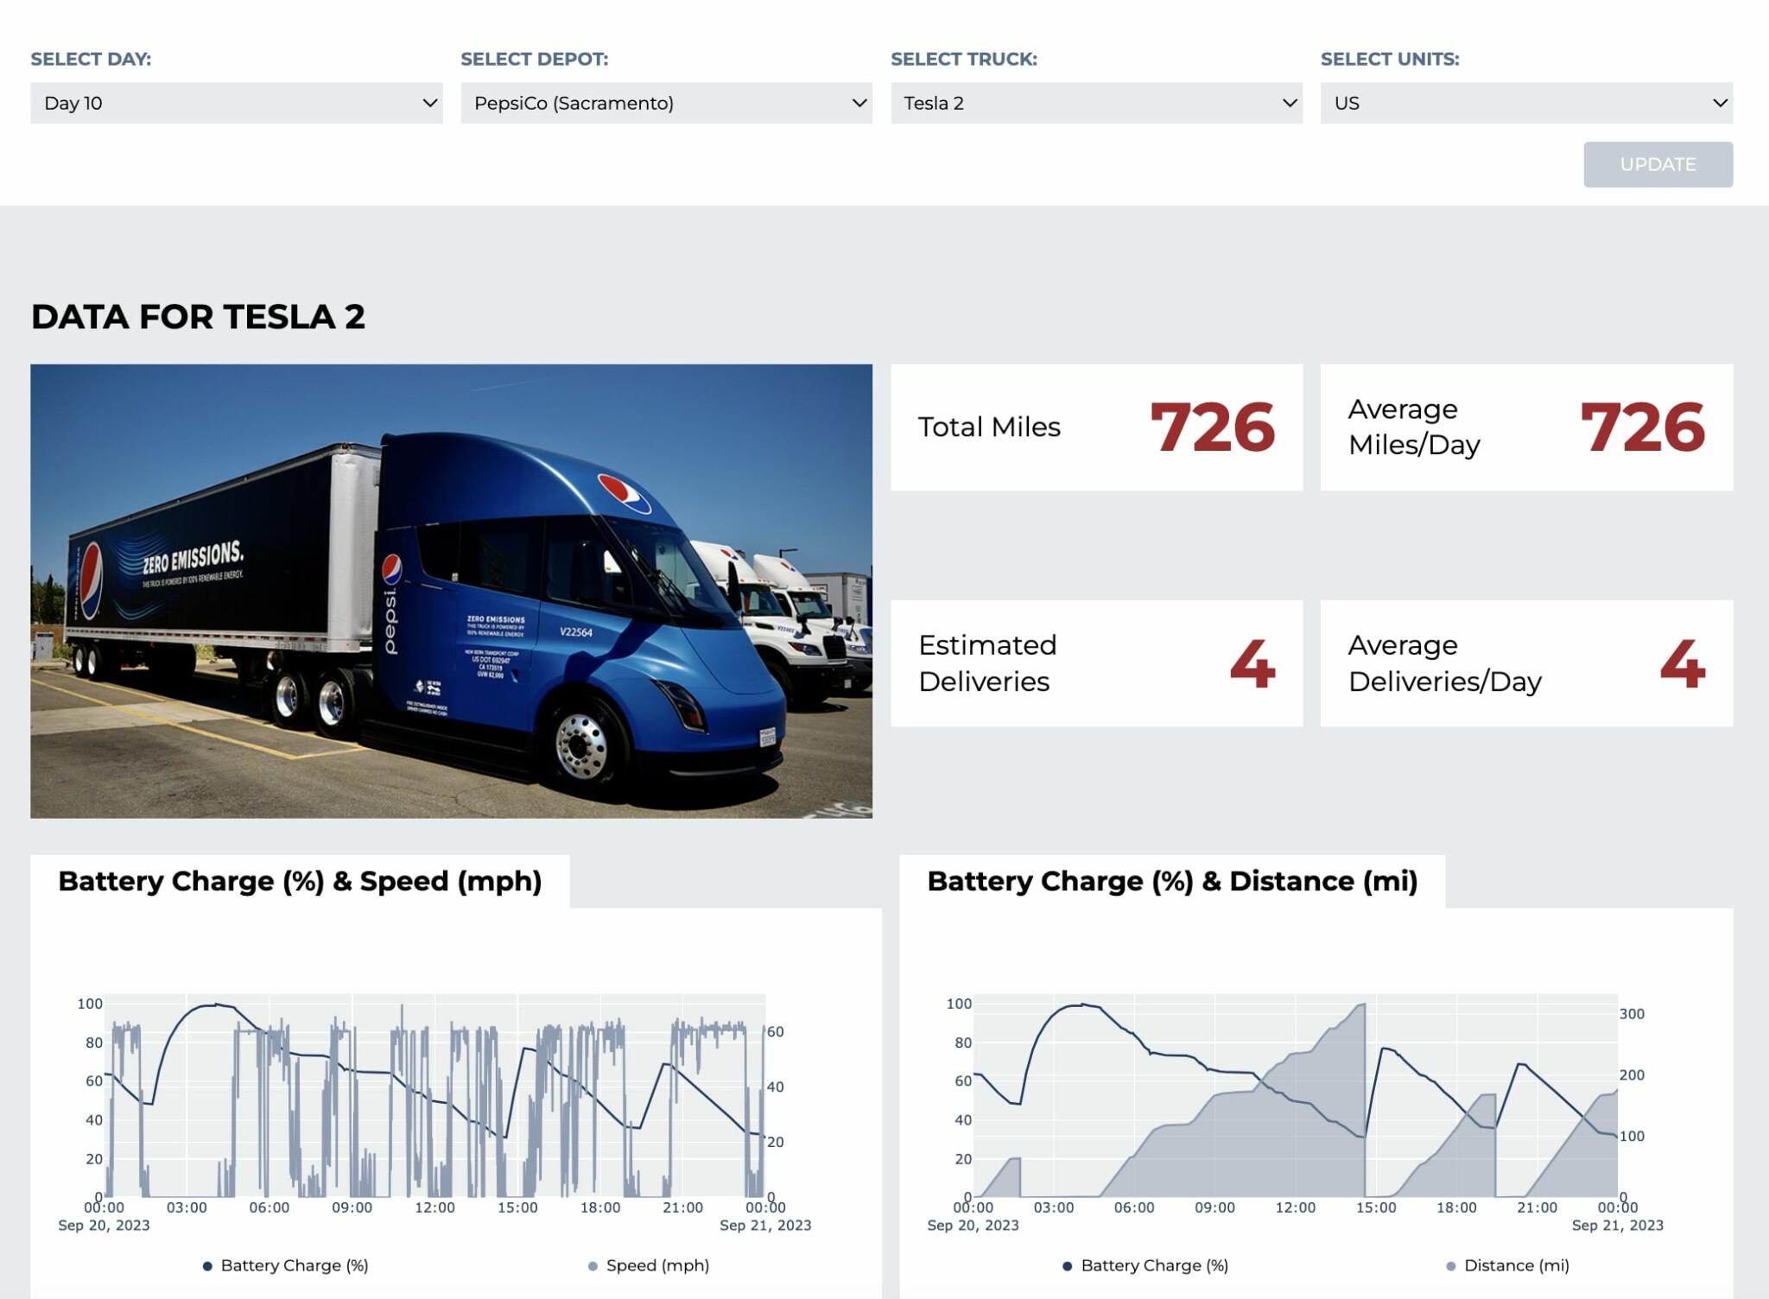Click the Average Miles/Day stat card
The width and height of the screenshot is (1769, 1299).
tap(1525, 427)
